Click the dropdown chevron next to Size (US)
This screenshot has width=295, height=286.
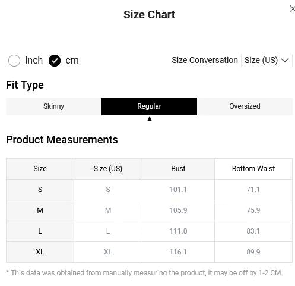point(285,60)
